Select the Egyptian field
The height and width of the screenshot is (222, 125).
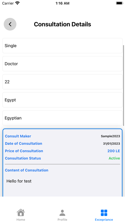click(62, 118)
